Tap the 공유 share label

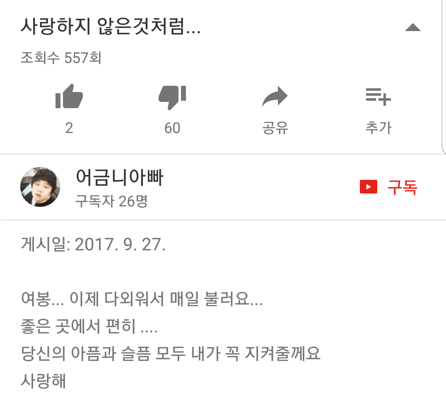coord(275,128)
